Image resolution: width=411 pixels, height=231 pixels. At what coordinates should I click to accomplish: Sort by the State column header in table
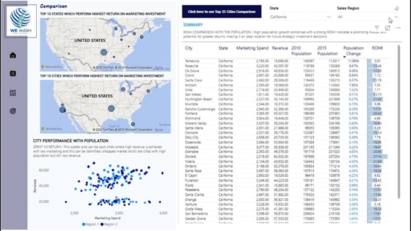223,48
